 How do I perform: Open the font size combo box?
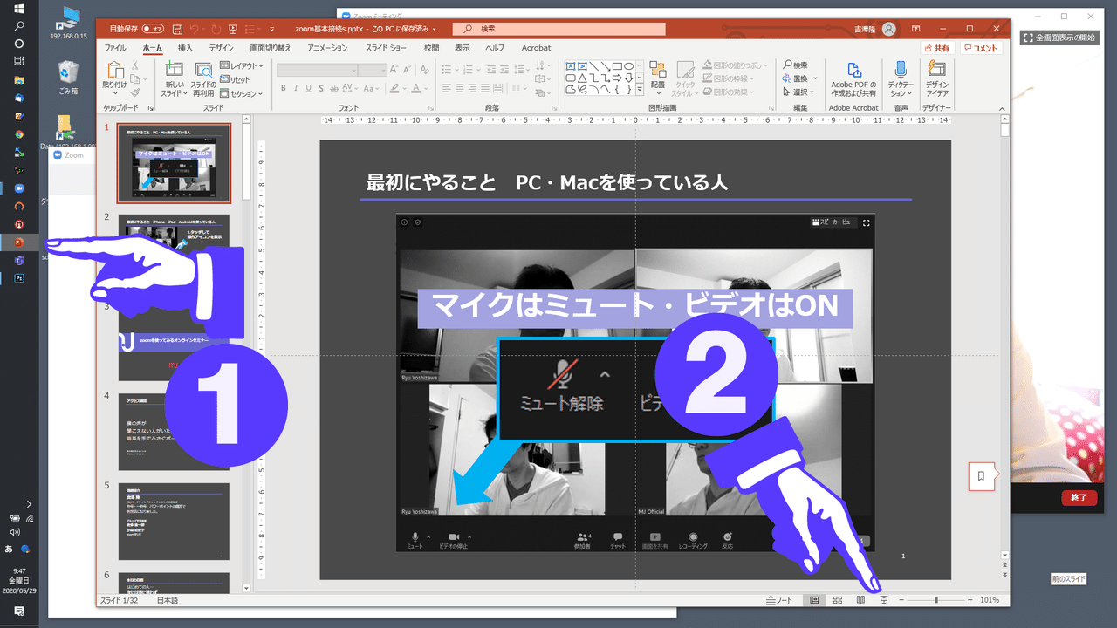point(373,70)
